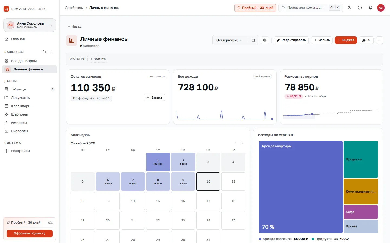The height and width of the screenshot is (243, 390).
Task: Go to the next calendar month
Action: 242,143
